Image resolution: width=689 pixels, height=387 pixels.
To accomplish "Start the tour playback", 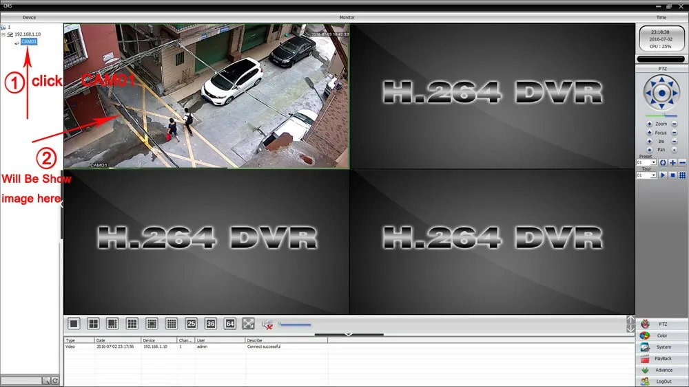I will [x=663, y=175].
